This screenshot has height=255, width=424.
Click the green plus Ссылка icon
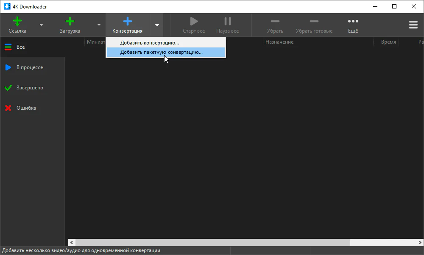click(x=17, y=22)
